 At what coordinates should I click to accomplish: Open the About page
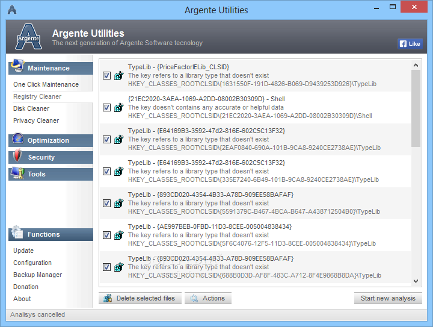22,299
